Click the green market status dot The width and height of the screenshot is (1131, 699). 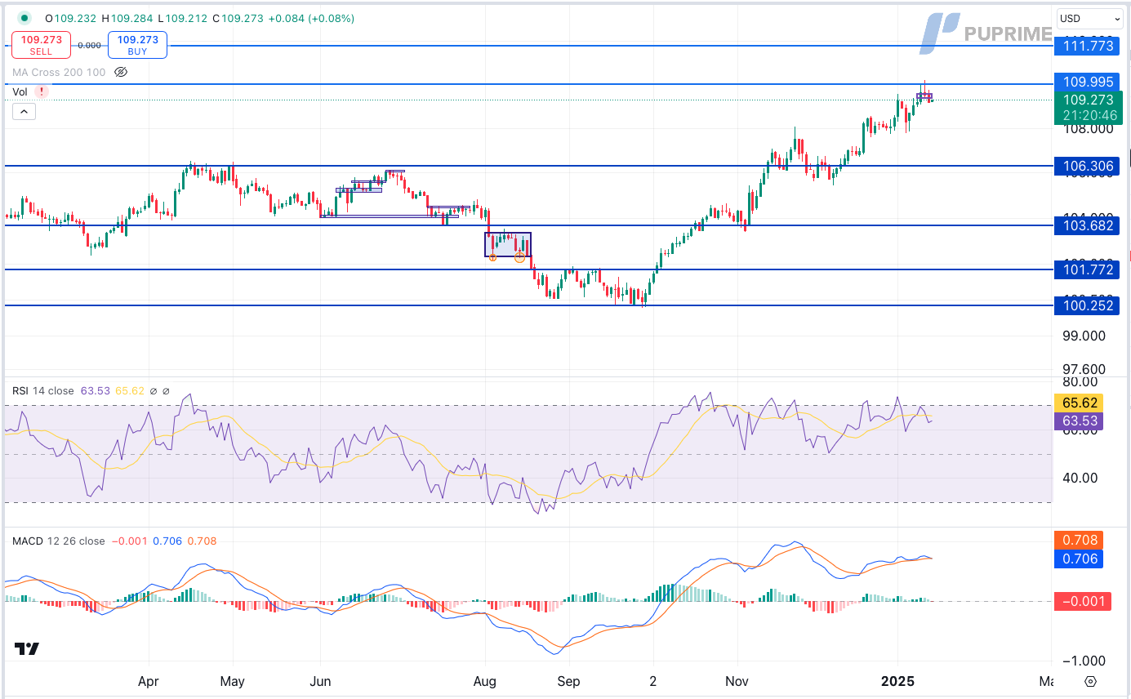pyautogui.click(x=24, y=18)
